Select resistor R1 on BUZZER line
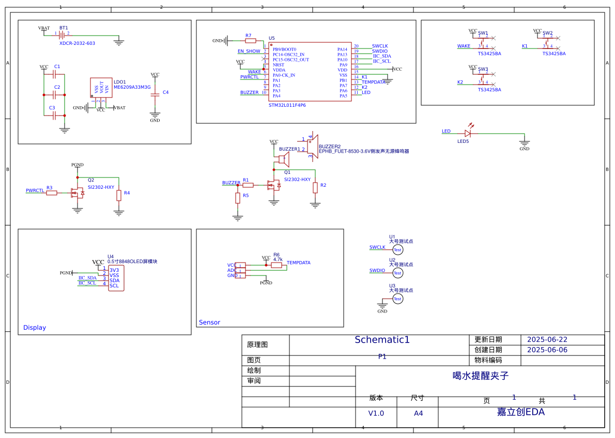 pos(248,185)
